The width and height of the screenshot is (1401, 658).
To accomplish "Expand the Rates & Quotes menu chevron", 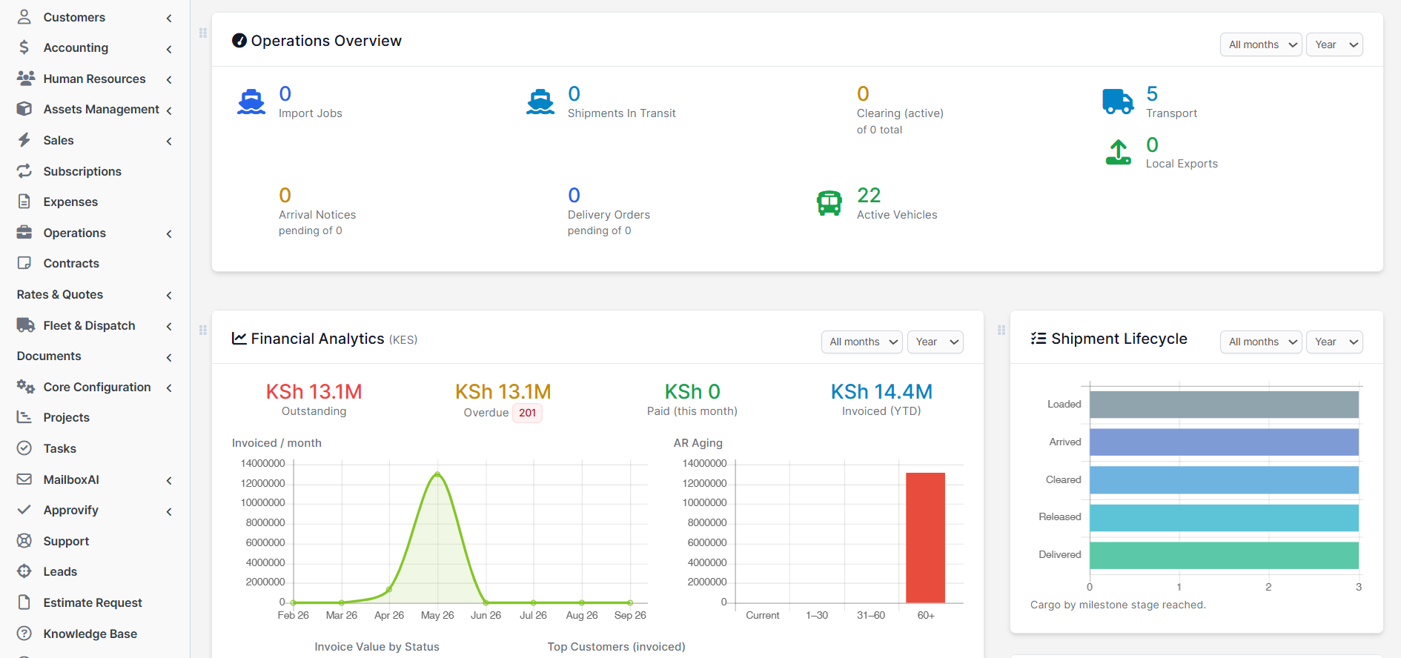I will [169, 295].
